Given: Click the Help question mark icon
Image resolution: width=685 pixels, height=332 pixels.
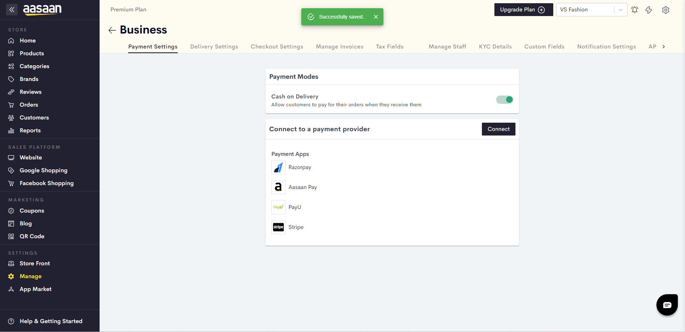Looking at the screenshot, I should click(x=11, y=321).
